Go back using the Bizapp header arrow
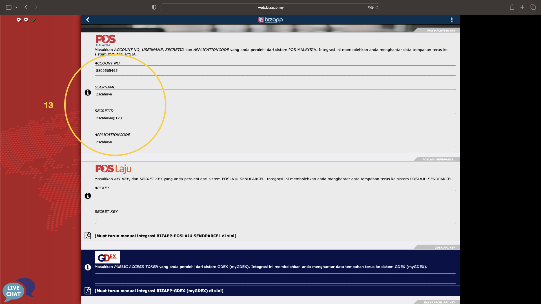The width and height of the screenshot is (541, 304). coord(88,20)
